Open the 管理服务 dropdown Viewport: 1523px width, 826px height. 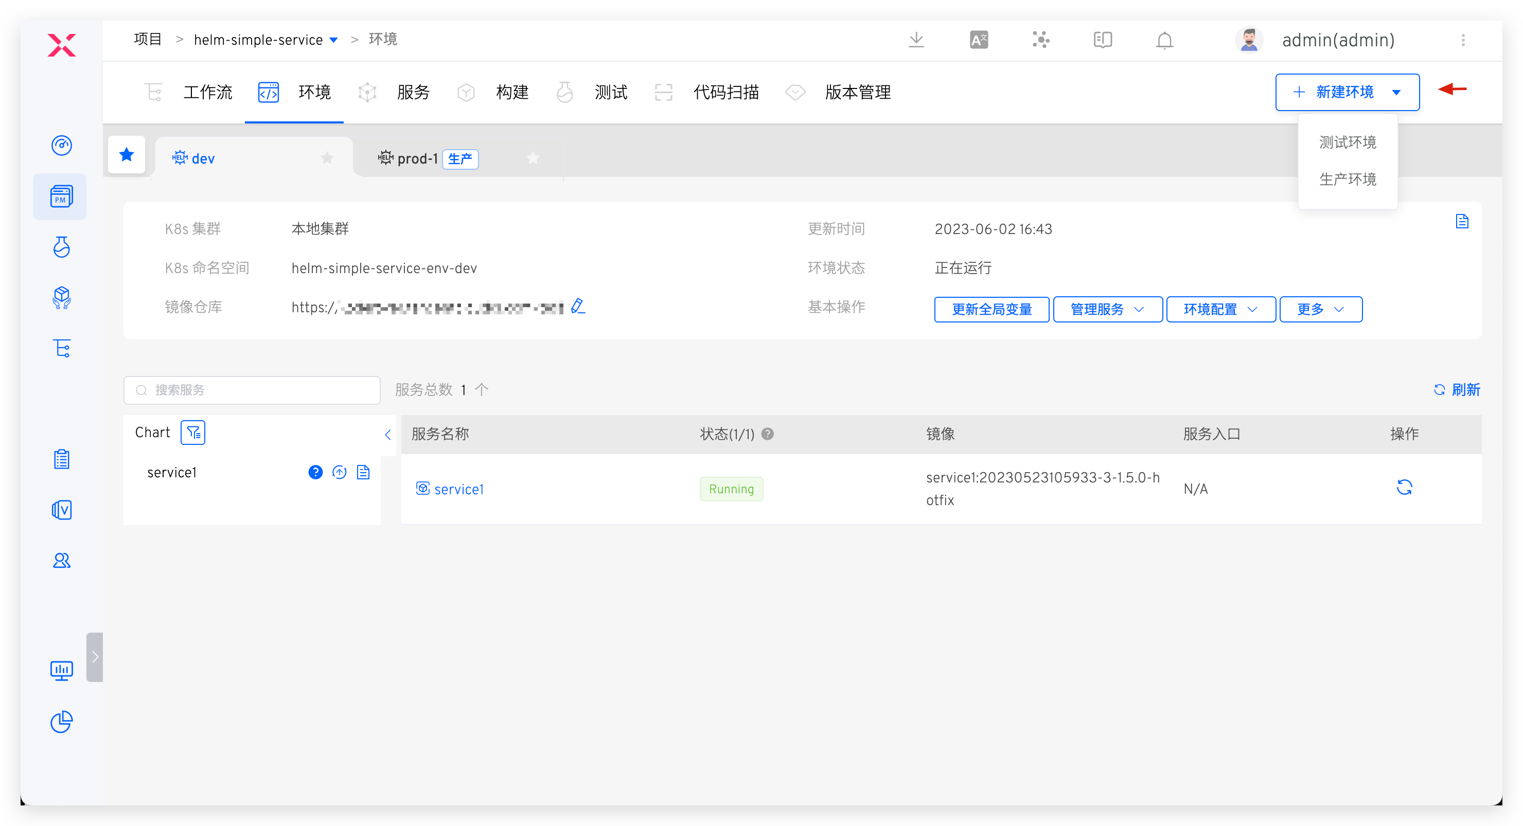pyautogui.click(x=1107, y=309)
